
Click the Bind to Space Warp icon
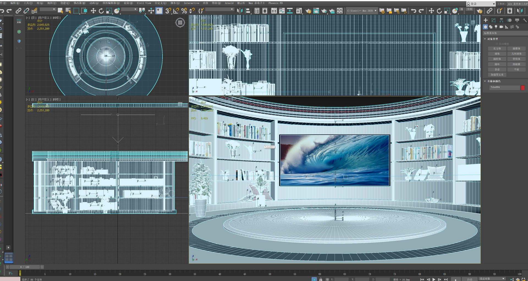[34, 11]
